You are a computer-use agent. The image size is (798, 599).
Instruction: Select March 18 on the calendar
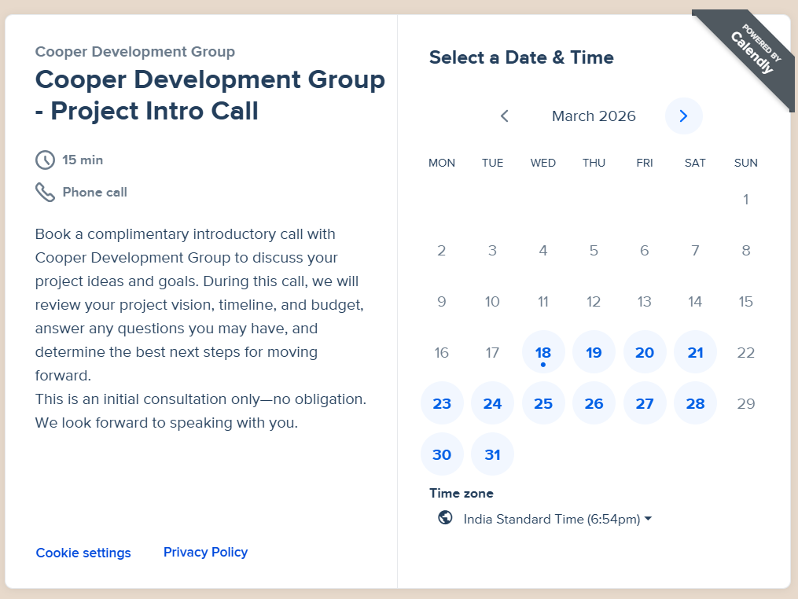tap(543, 352)
